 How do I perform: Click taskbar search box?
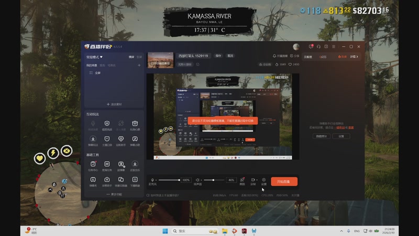click(x=195, y=231)
